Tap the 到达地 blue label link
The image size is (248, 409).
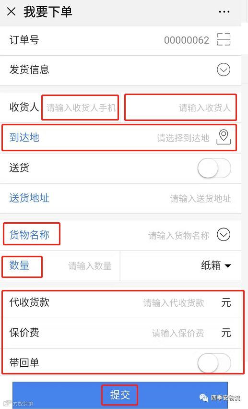(x=24, y=137)
